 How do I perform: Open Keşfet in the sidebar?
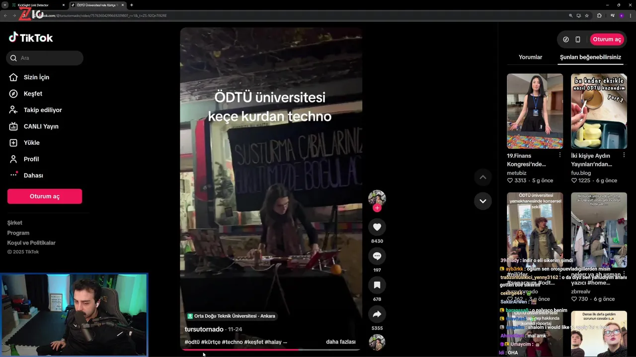(x=33, y=94)
